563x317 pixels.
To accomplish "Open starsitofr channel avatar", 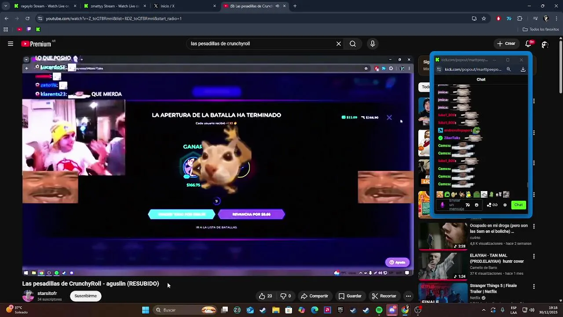I will 28,296.
